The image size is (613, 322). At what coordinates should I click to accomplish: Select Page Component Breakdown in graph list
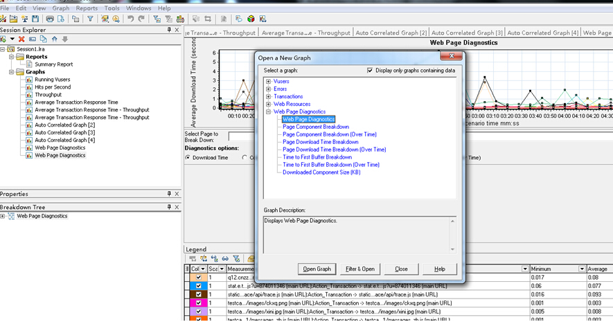click(315, 127)
